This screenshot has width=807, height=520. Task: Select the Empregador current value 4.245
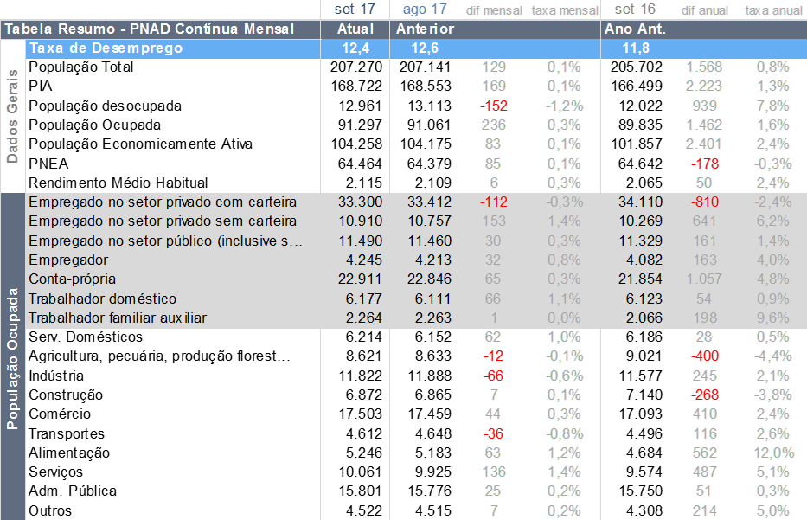tap(364, 260)
